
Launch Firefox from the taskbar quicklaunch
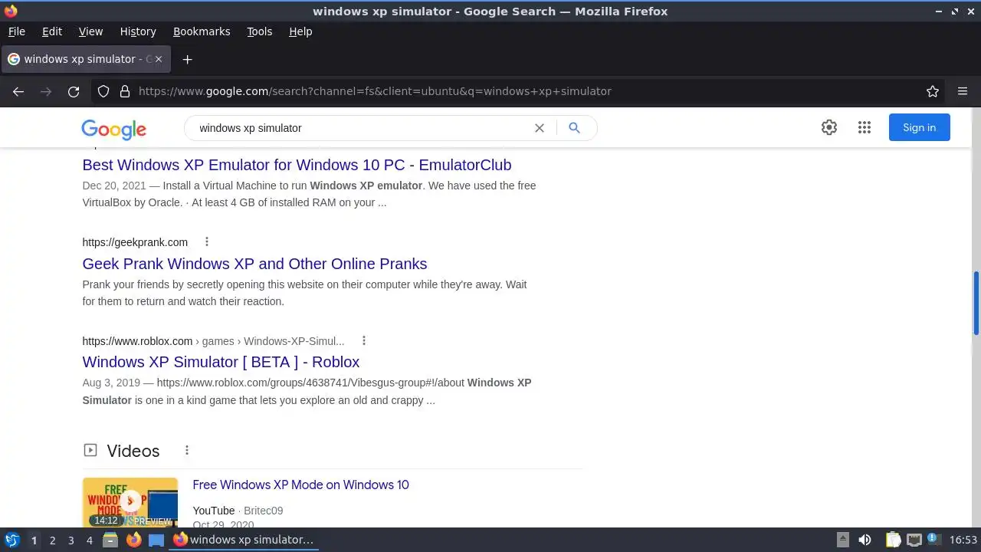[x=133, y=540]
